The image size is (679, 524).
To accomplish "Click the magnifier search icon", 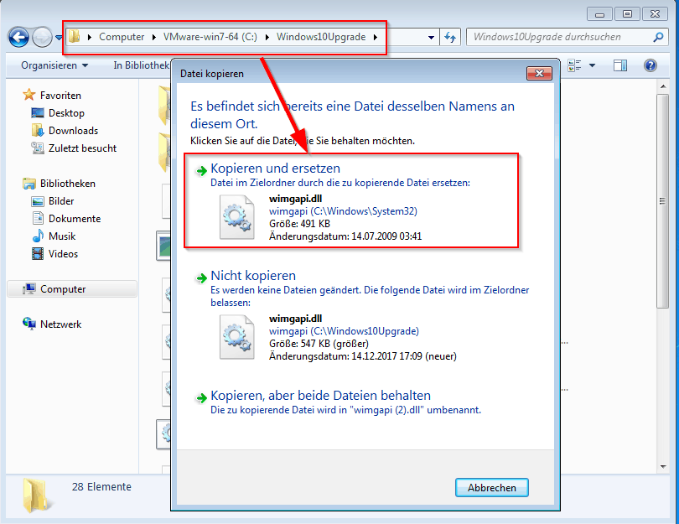I will [658, 37].
